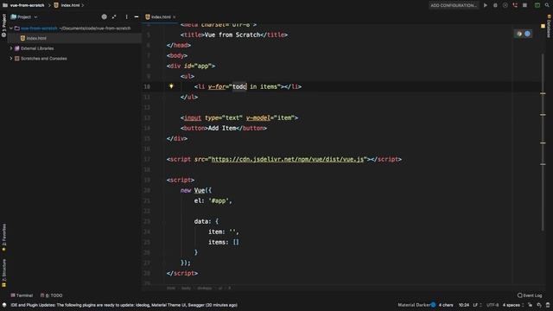Click the el: '#app' line in the script
The height and width of the screenshot is (311, 553).
point(213,201)
